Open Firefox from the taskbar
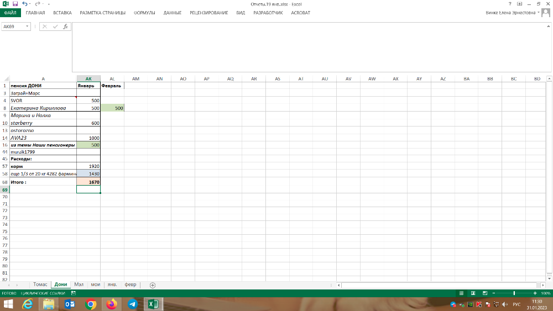Image resolution: width=553 pixels, height=311 pixels. click(x=112, y=304)
